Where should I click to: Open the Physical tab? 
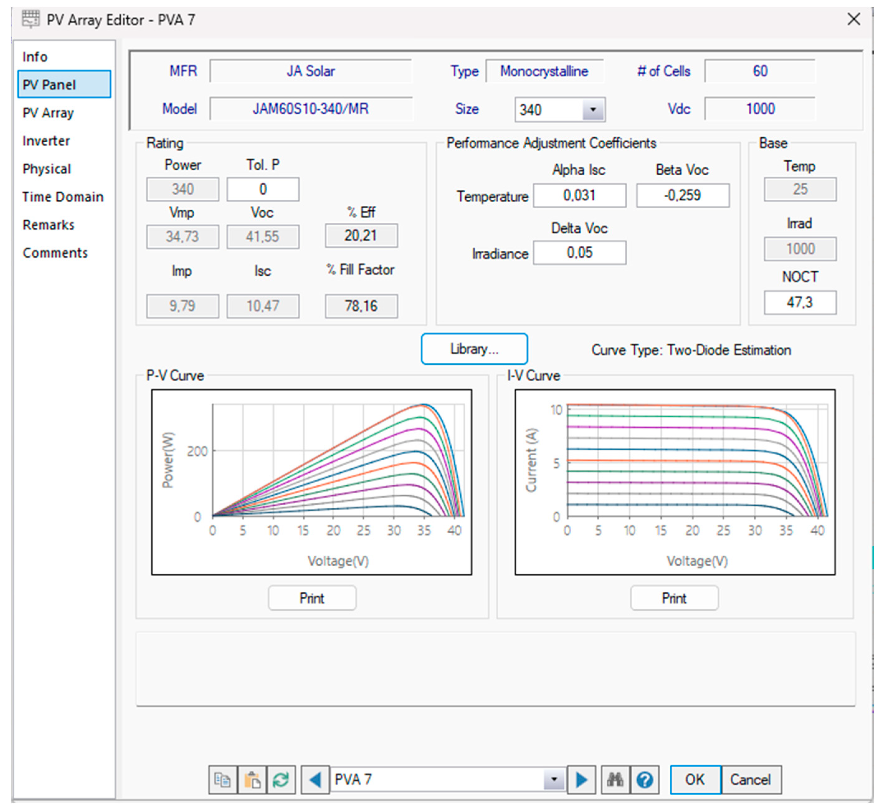47,169
